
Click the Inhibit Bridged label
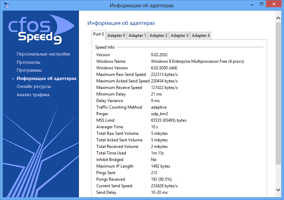click(x=110, y=160)
